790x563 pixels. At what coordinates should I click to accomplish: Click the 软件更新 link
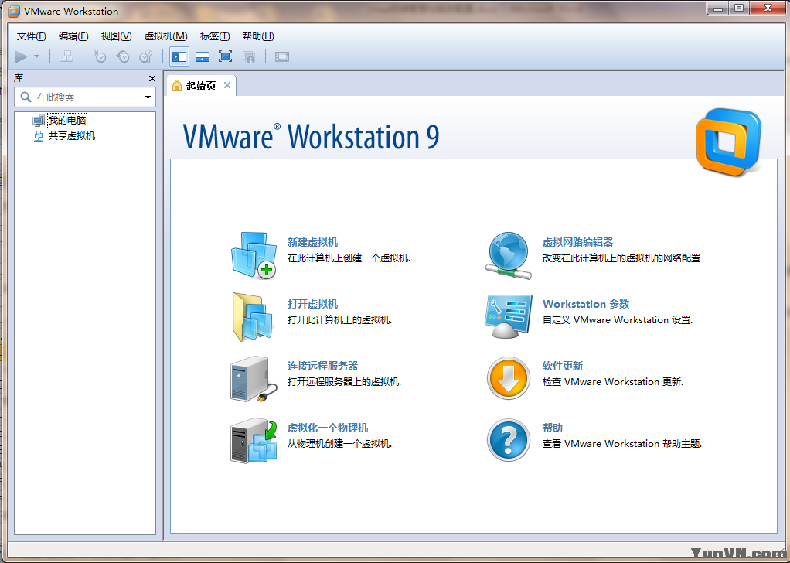tap(563, 367)
